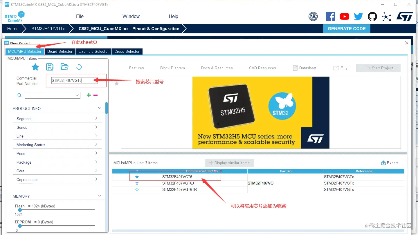Image resolution: width=418 pixels, height=235 pixels.
Task: Sort by Commercial Part No column header
Action: (x=204, y=171)
